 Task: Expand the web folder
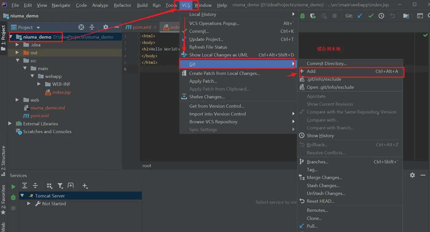point(17,100)
